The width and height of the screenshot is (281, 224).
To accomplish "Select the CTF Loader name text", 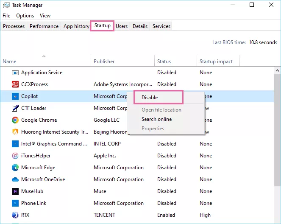I will pyautogui.click(x=33, y=108).
